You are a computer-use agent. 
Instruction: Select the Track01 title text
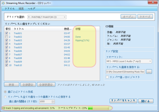pos(18,33)
